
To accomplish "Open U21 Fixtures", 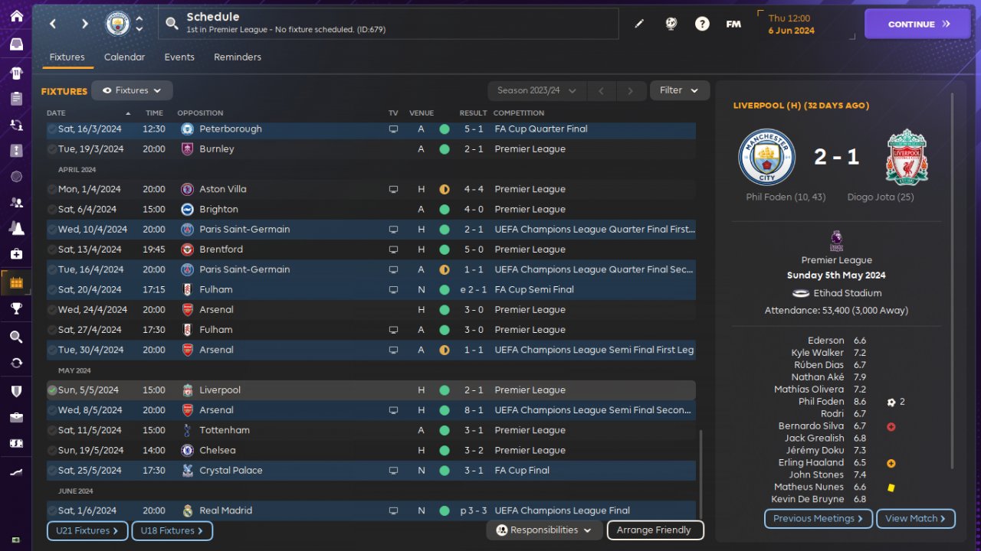I will pyautogui.click(x=87, y=530).
